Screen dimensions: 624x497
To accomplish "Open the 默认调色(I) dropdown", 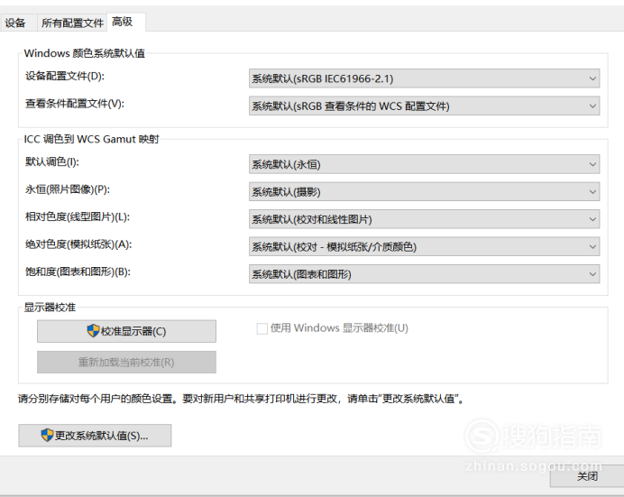I will pyautogui.click(x=424, y=164).
